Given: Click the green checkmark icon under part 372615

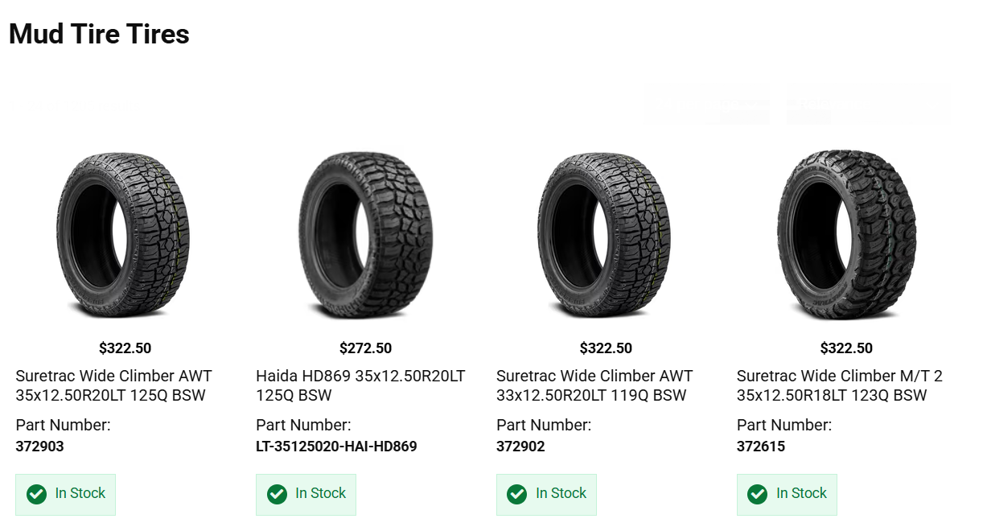Looking at the screenshot, I should click(757, 494).
